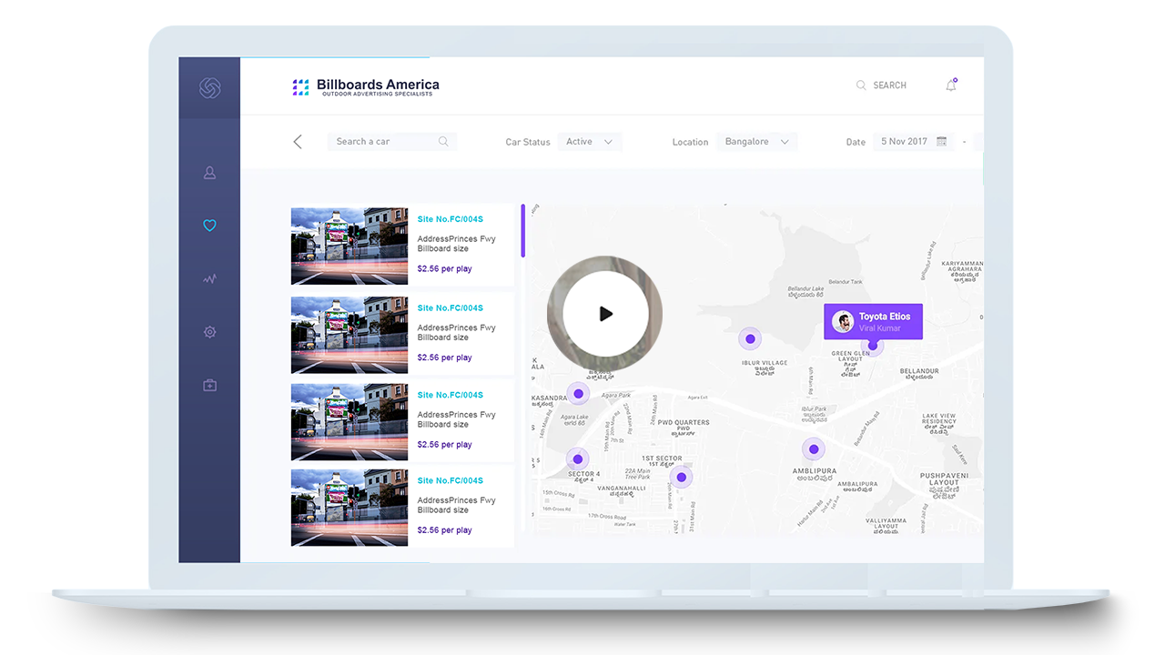Open notifications via the bell icon

pyautogui.click(x=950, y=84)
